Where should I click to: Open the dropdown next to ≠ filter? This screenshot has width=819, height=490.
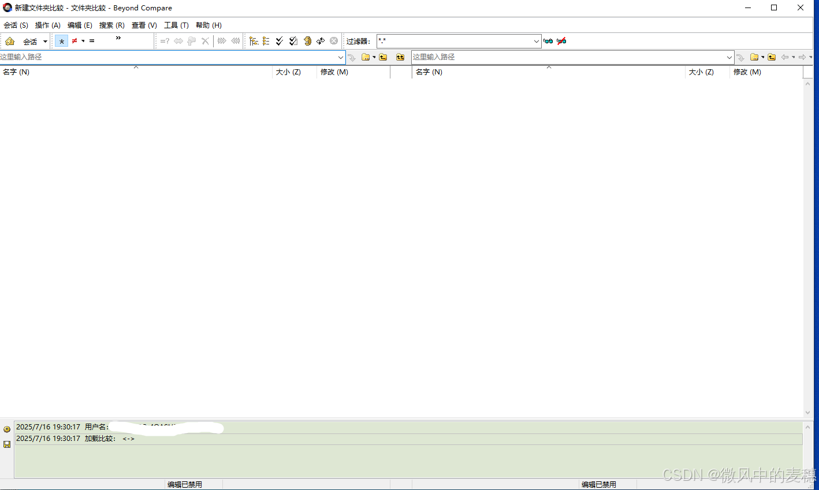tap(83, 41)
